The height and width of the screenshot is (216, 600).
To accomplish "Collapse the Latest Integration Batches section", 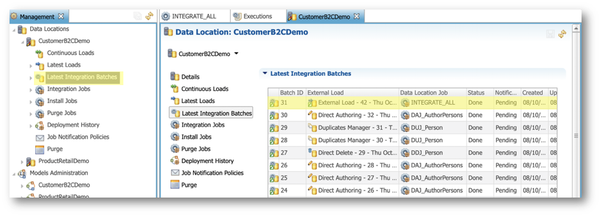I will tap(265, 73).
